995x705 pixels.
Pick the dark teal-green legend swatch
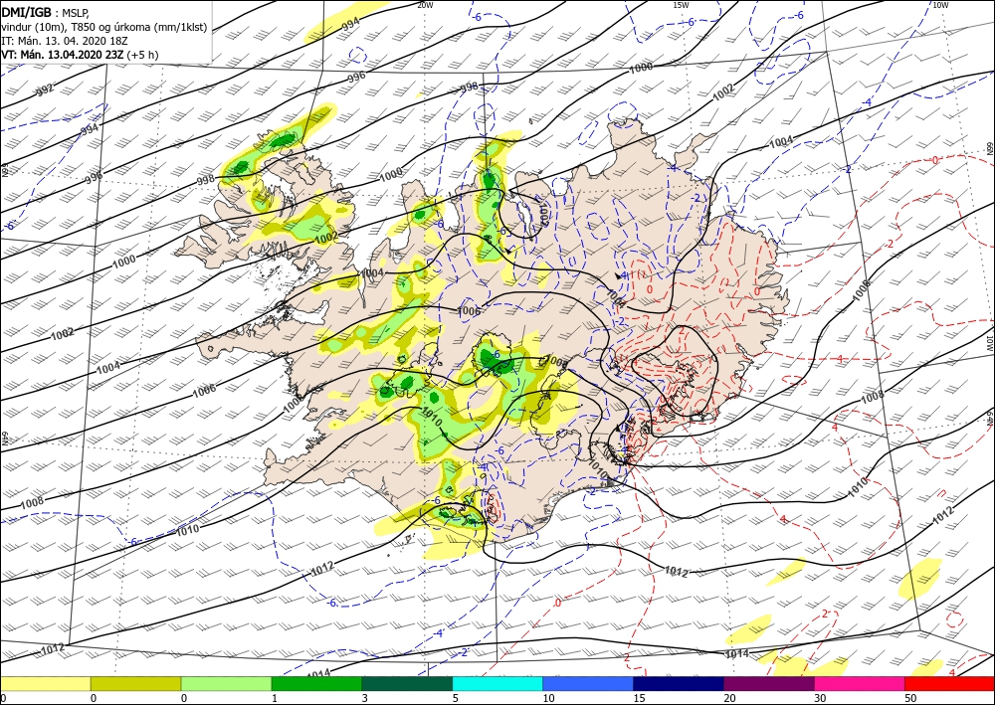[407, 683]
